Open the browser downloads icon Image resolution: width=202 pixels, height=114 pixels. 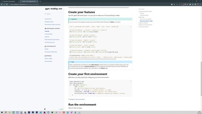[x=193, y=4]
